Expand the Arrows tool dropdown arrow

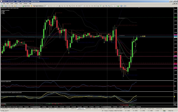(x=71, y=6)
